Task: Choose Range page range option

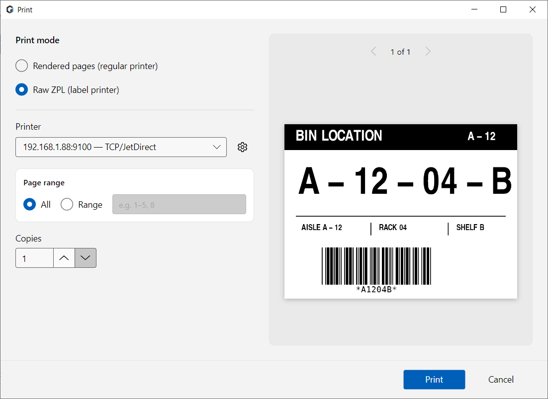Action: coord(82,205)
